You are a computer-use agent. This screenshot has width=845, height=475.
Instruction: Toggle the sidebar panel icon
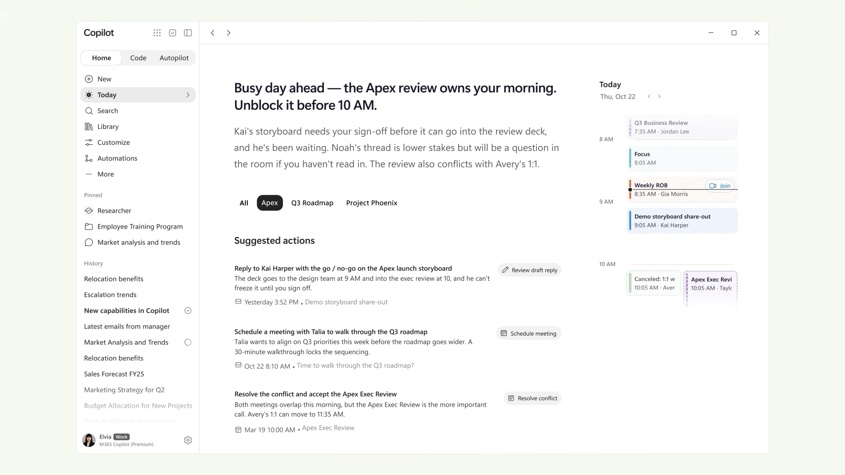188,33
